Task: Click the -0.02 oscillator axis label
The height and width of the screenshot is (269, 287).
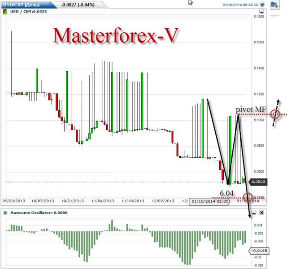Action: [258, 257]
